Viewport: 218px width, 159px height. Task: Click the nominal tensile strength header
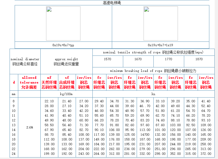[153, 52]
